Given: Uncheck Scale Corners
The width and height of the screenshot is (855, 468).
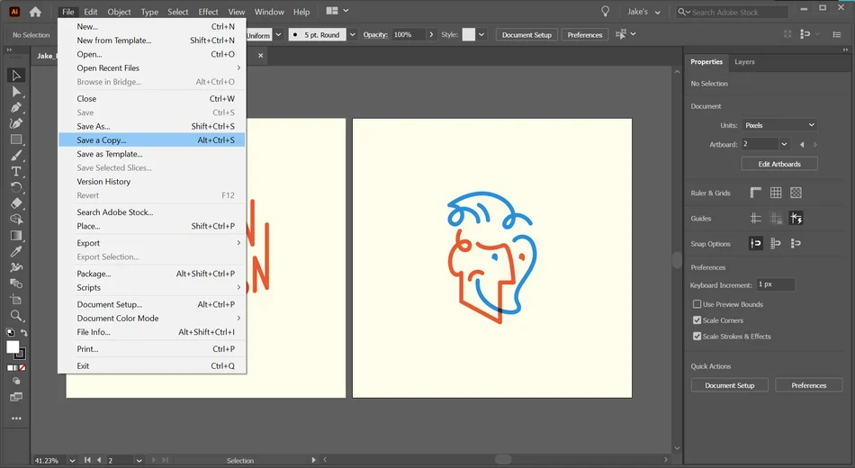Looking at the screenshot, I should pos(697,320).
